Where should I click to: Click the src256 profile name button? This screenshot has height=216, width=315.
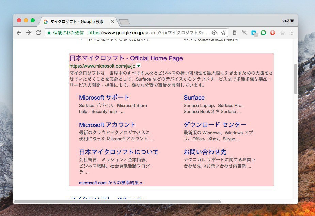click(287, 21)
